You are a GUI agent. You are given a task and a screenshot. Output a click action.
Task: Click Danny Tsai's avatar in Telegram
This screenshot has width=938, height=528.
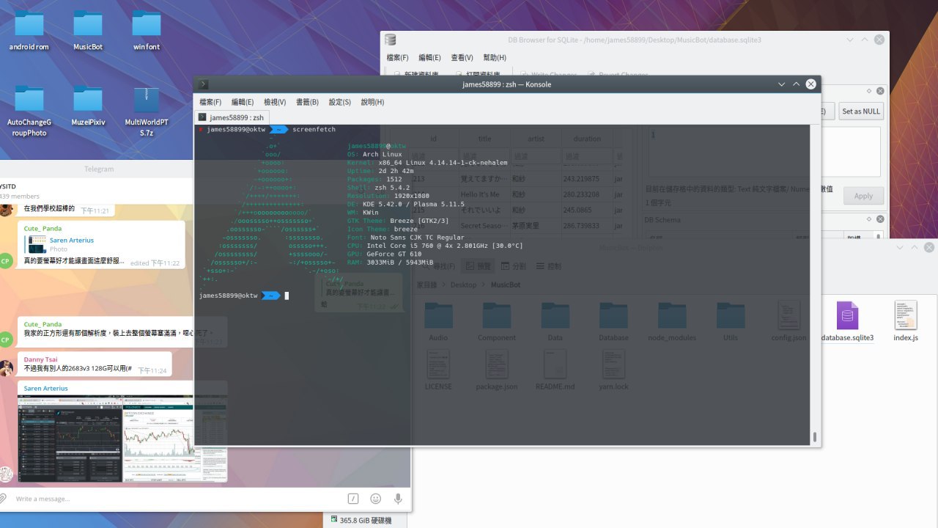[7, 367]
